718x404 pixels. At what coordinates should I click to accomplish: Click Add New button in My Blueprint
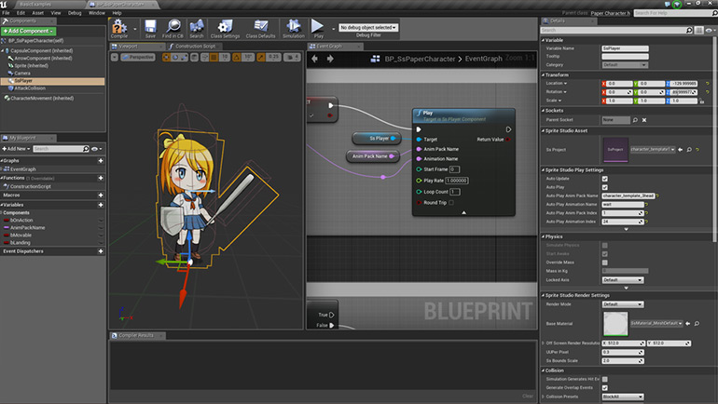[x=16, y=149]
